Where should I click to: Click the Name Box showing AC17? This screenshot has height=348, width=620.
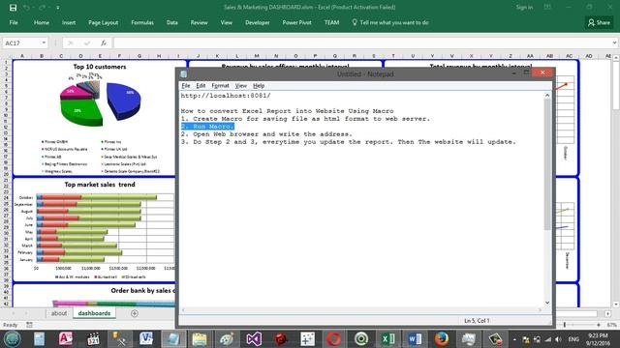(21, 43)
